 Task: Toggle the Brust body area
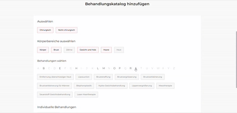(56, 50)
